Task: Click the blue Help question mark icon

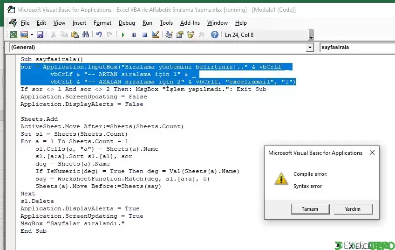Action: click(x=215, y=35)
